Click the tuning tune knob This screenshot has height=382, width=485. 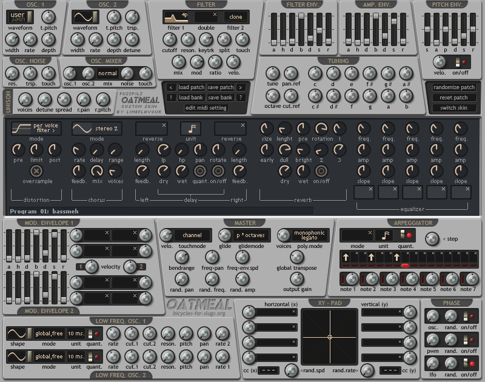[272, 73]
